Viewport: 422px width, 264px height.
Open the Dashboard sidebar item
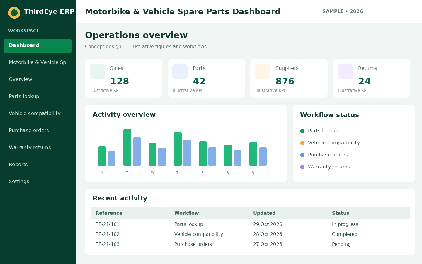coord(38,46)
